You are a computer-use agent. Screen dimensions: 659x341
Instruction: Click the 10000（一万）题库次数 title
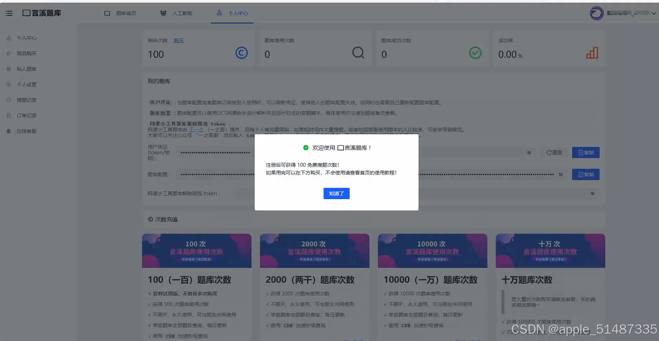[431, 280]
